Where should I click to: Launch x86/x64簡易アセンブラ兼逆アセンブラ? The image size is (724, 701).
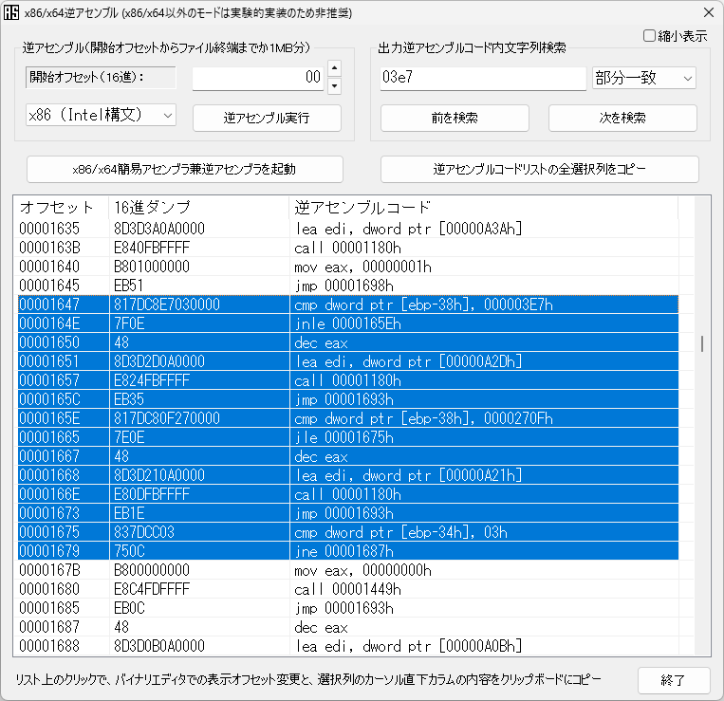click(184, 169)
